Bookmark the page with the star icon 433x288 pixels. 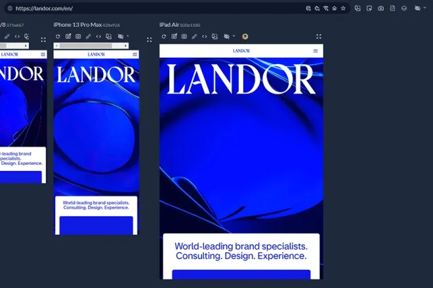coord(343,9)
